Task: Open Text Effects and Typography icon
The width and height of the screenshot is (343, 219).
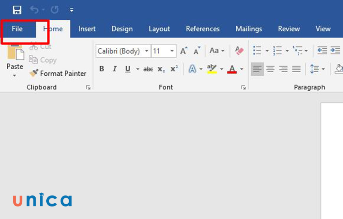Action: click(x=192, y=69)
